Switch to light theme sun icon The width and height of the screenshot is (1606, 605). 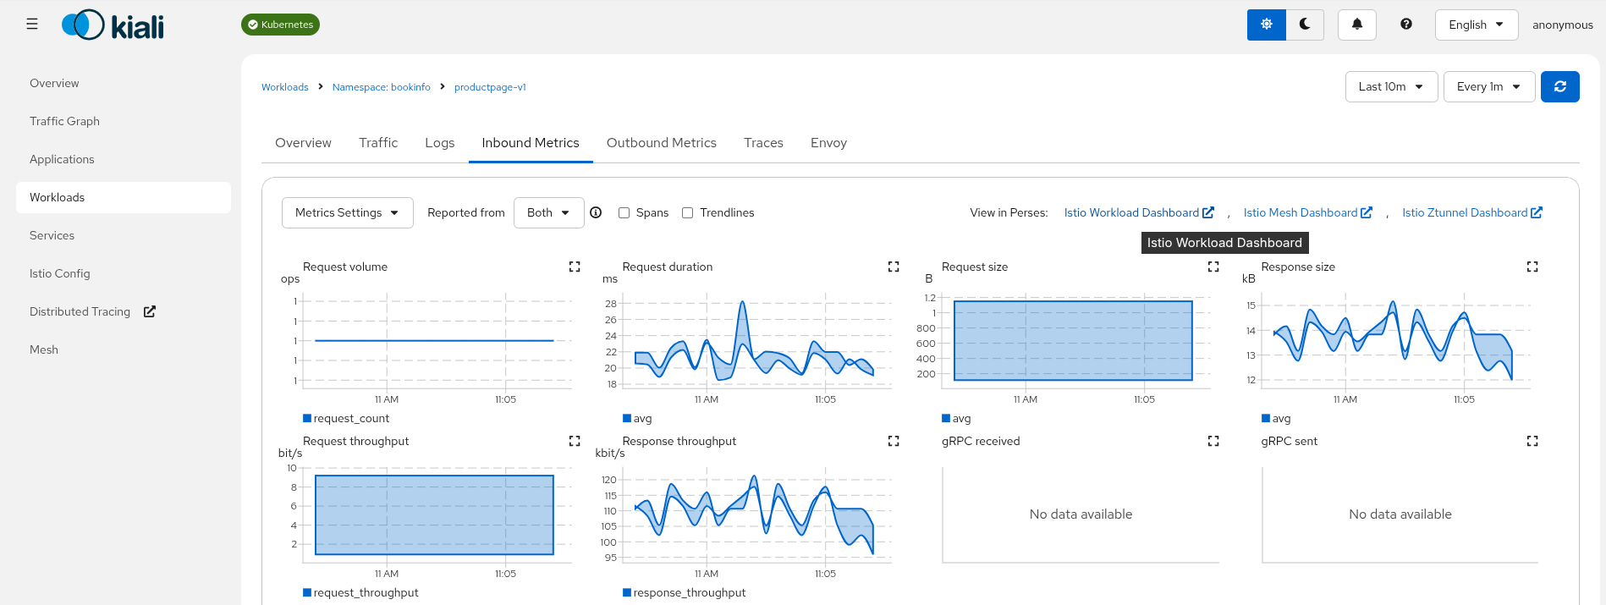click(1266, 25)
